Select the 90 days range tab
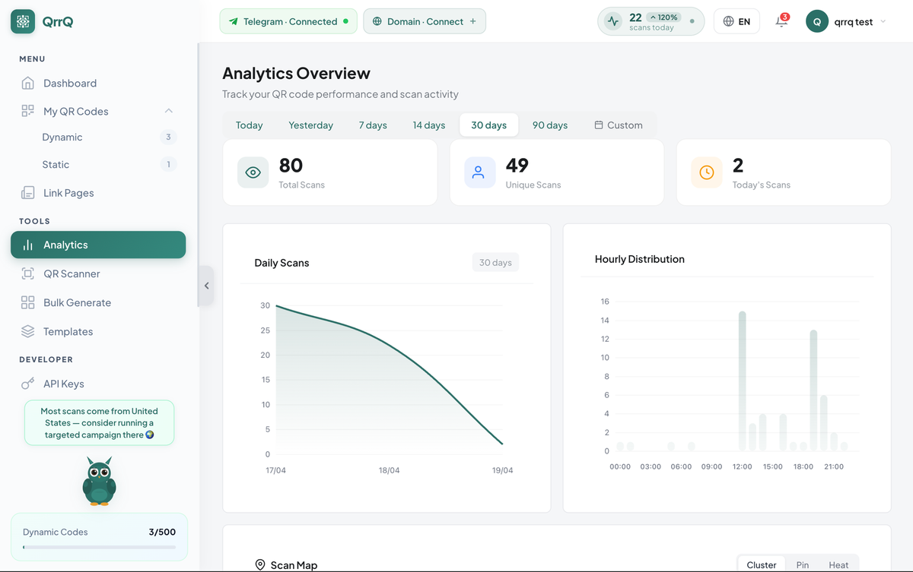 click(x=550, y=125)
